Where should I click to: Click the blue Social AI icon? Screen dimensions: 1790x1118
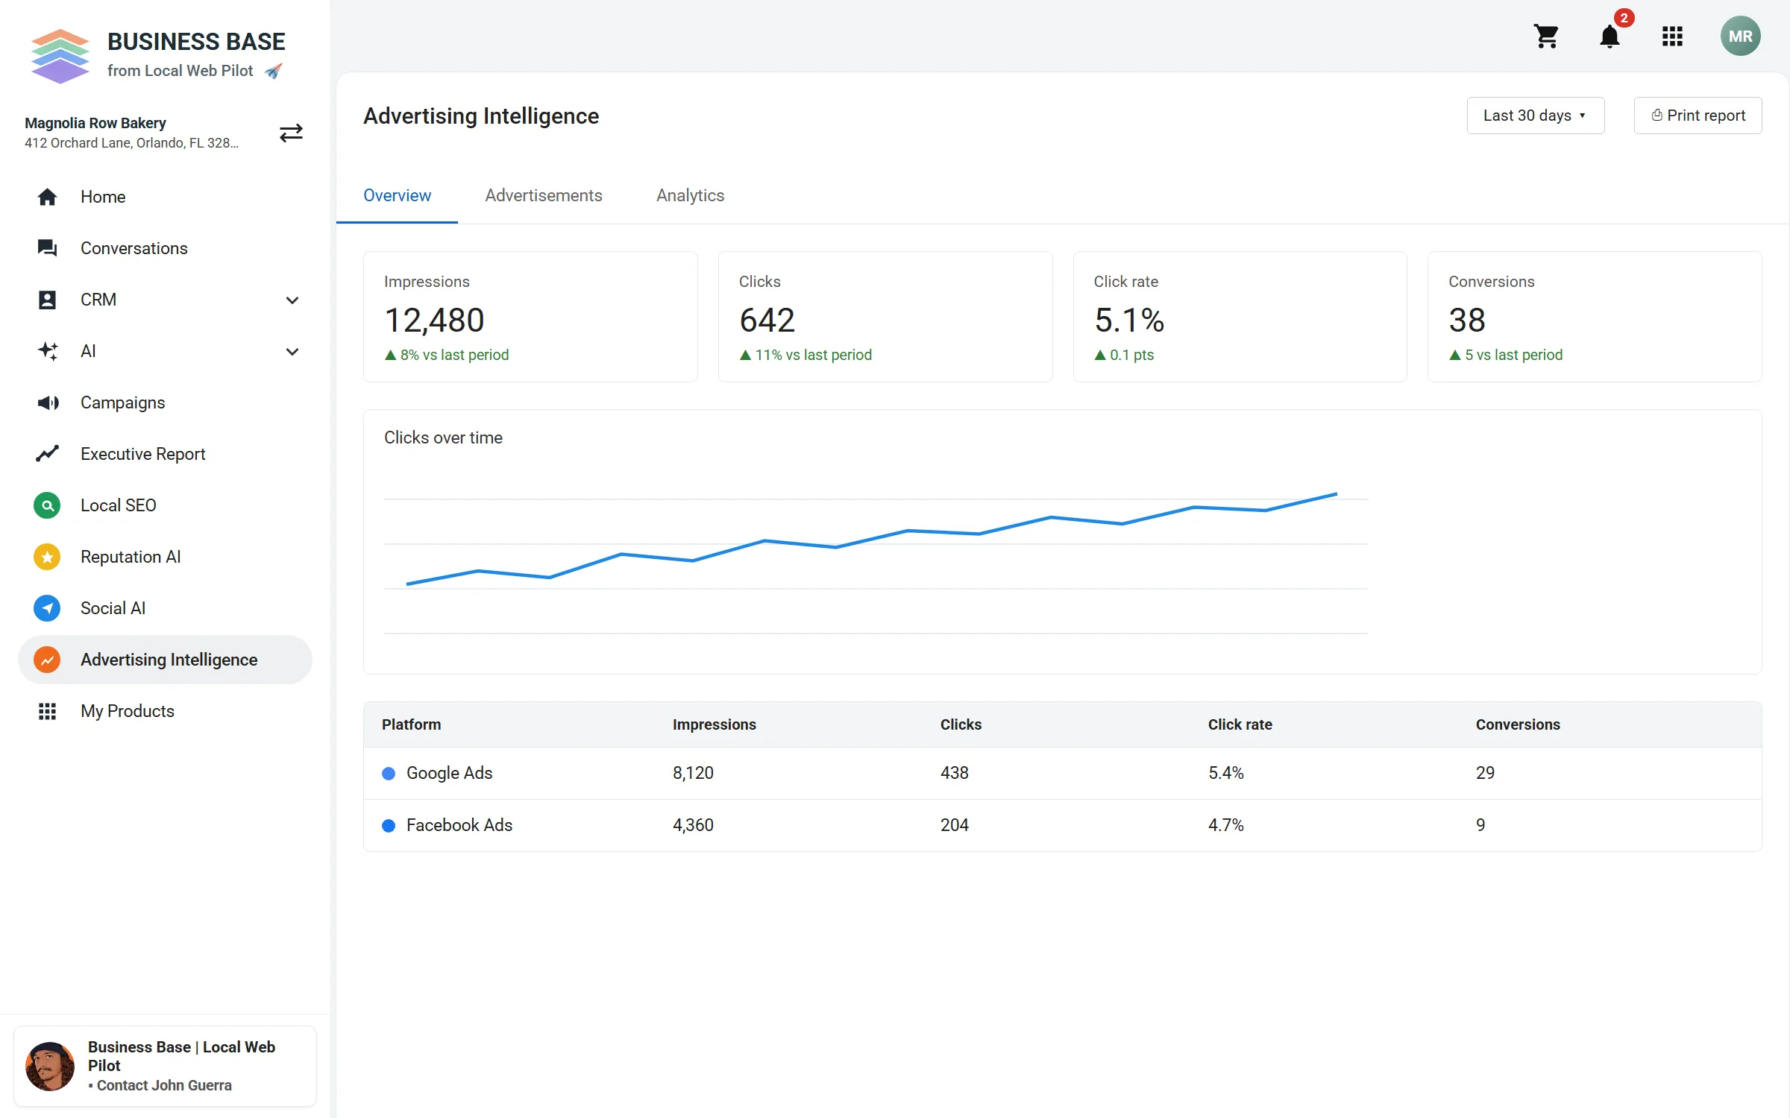47,608
